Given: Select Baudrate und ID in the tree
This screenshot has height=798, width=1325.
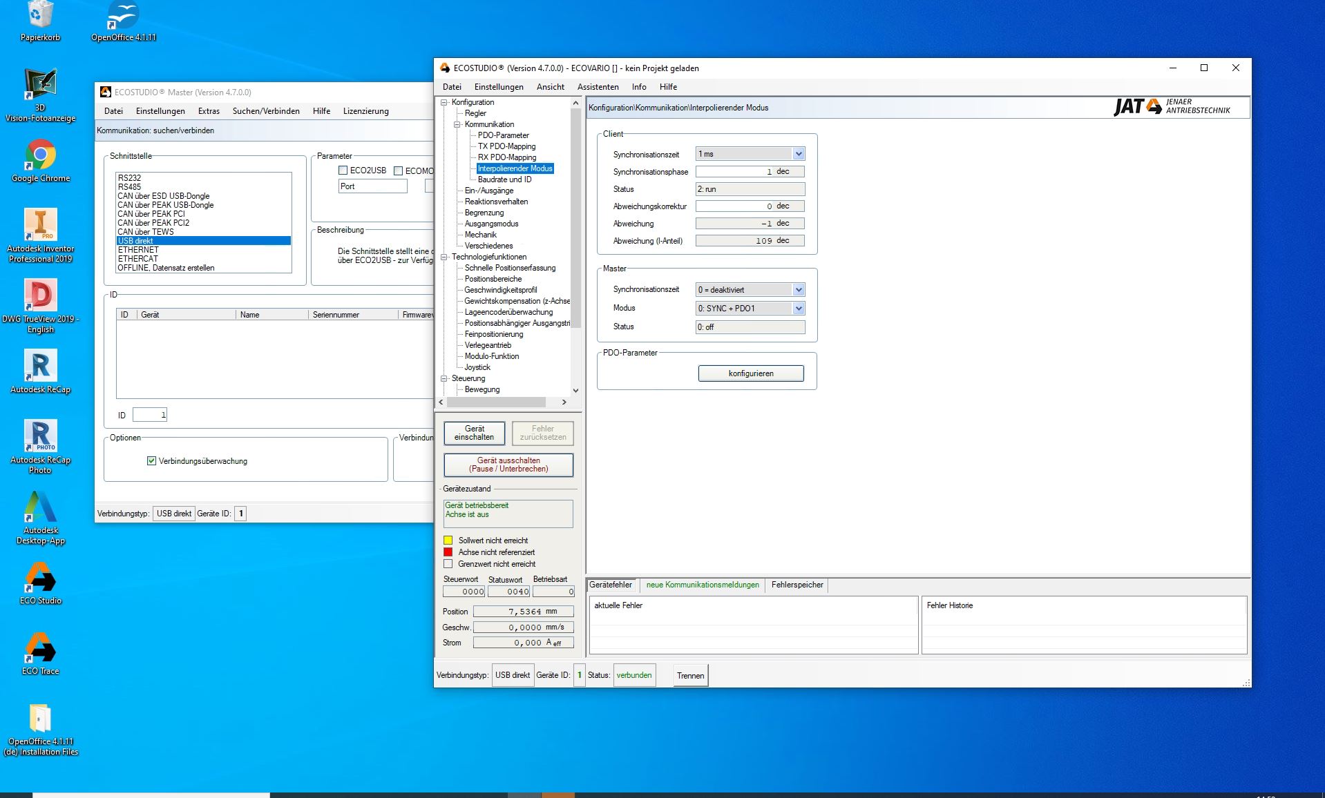Looking at the screenshot, I should 504,179.
